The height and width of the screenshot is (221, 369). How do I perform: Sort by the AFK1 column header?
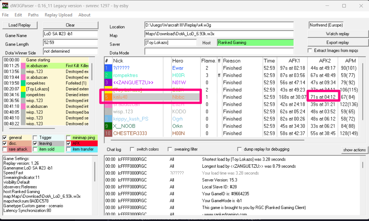pos(292,61)
